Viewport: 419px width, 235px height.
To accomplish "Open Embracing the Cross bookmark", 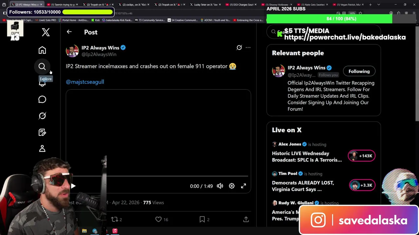I will [x=248, y=20].
